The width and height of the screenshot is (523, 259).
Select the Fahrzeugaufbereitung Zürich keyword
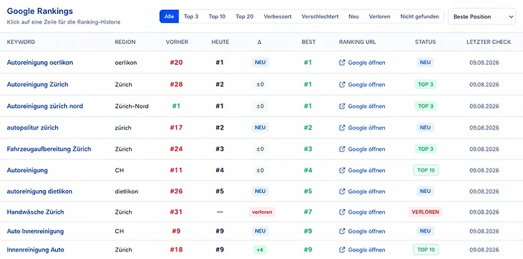coord(49,149)
